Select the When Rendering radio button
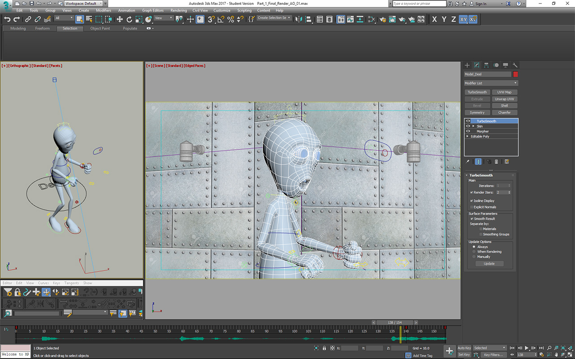The width and height of the screenshot is (575, 359). [474, 251]
